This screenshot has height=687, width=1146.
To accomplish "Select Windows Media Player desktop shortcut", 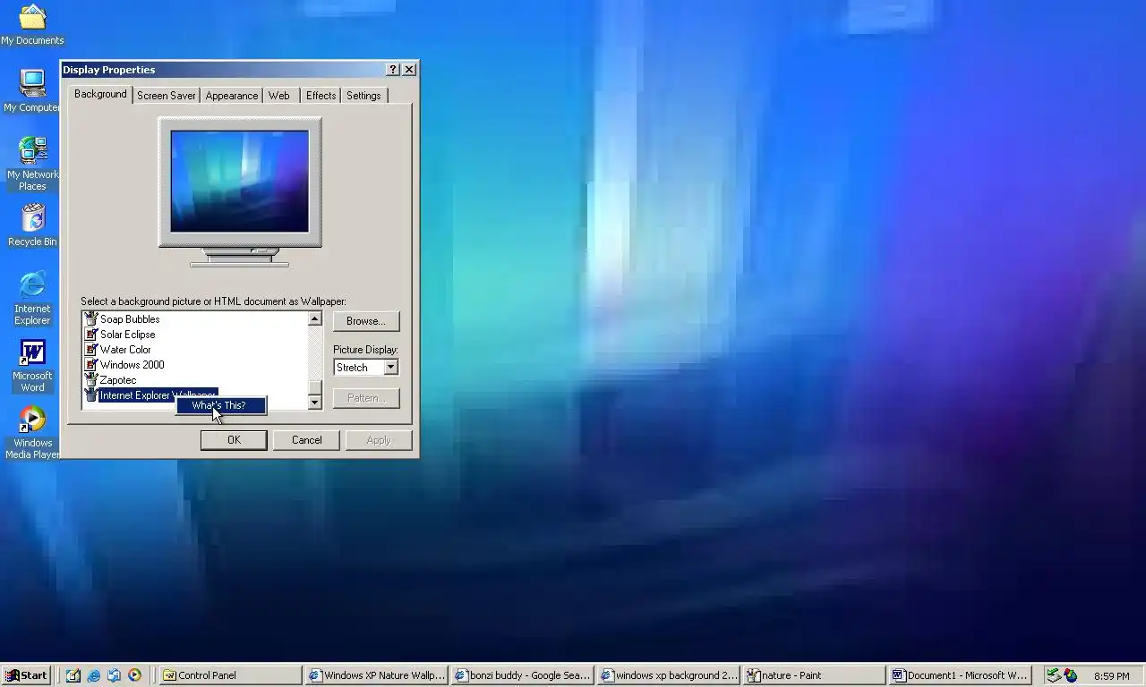I will tap(32, 433).
